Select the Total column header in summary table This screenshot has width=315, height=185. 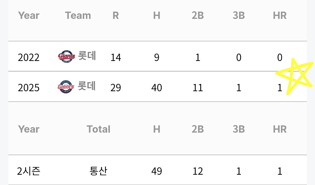pos(98,129)
